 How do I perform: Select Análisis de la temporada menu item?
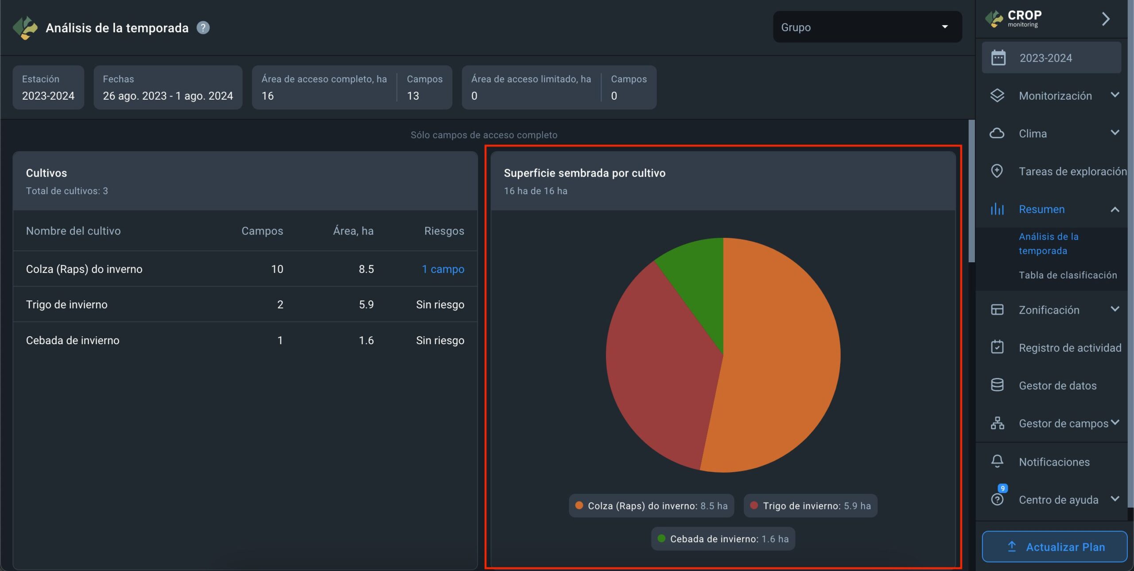(x=1048, y=243)
